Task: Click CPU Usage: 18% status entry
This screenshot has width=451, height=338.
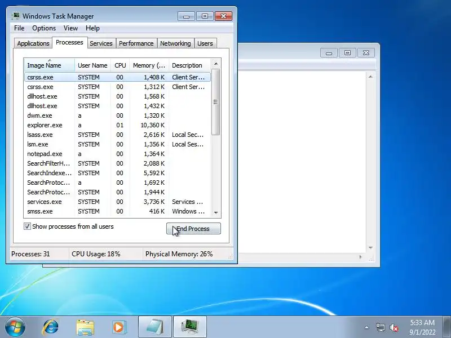Action: (x=106, y=254)
